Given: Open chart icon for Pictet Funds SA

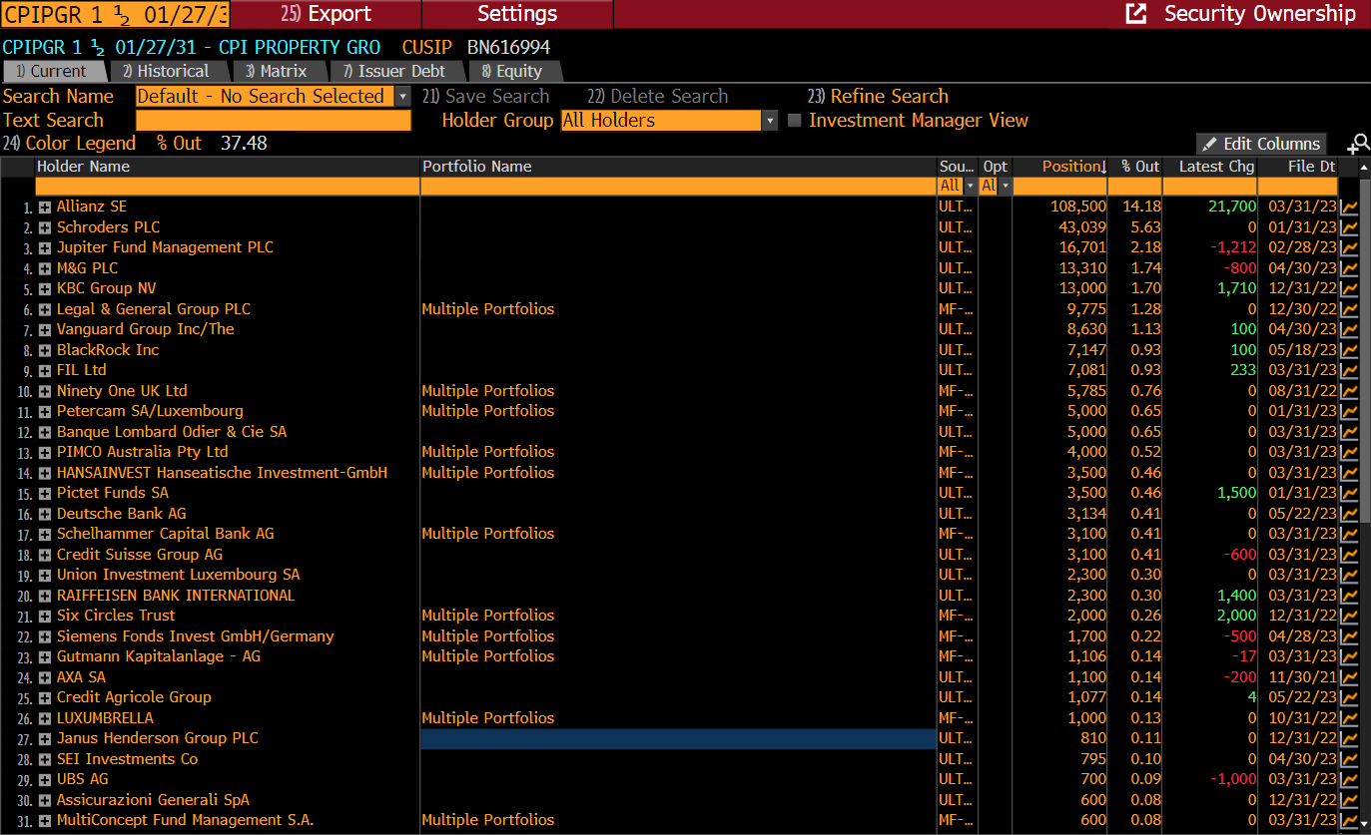Looking at the screenshot, I should pos(1349,493).
